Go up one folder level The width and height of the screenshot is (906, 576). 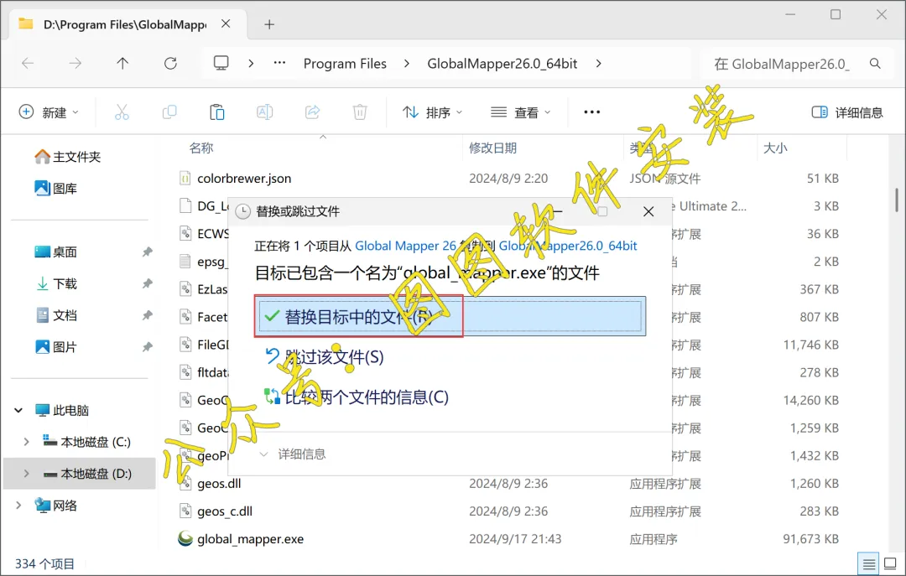click(x=122, y=64)
